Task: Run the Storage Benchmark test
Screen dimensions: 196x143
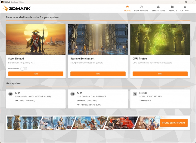Action: [98, 74]
